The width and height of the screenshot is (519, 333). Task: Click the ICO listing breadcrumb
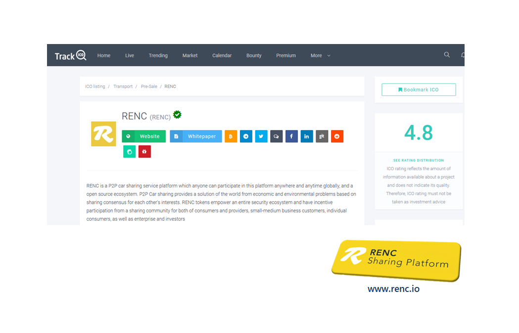95,87
